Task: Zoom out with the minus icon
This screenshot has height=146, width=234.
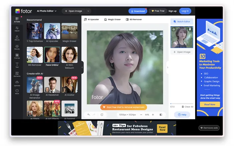Action: click(141, 115)
